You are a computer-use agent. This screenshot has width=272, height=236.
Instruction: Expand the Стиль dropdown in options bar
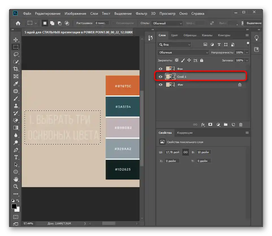coord(167,23)
